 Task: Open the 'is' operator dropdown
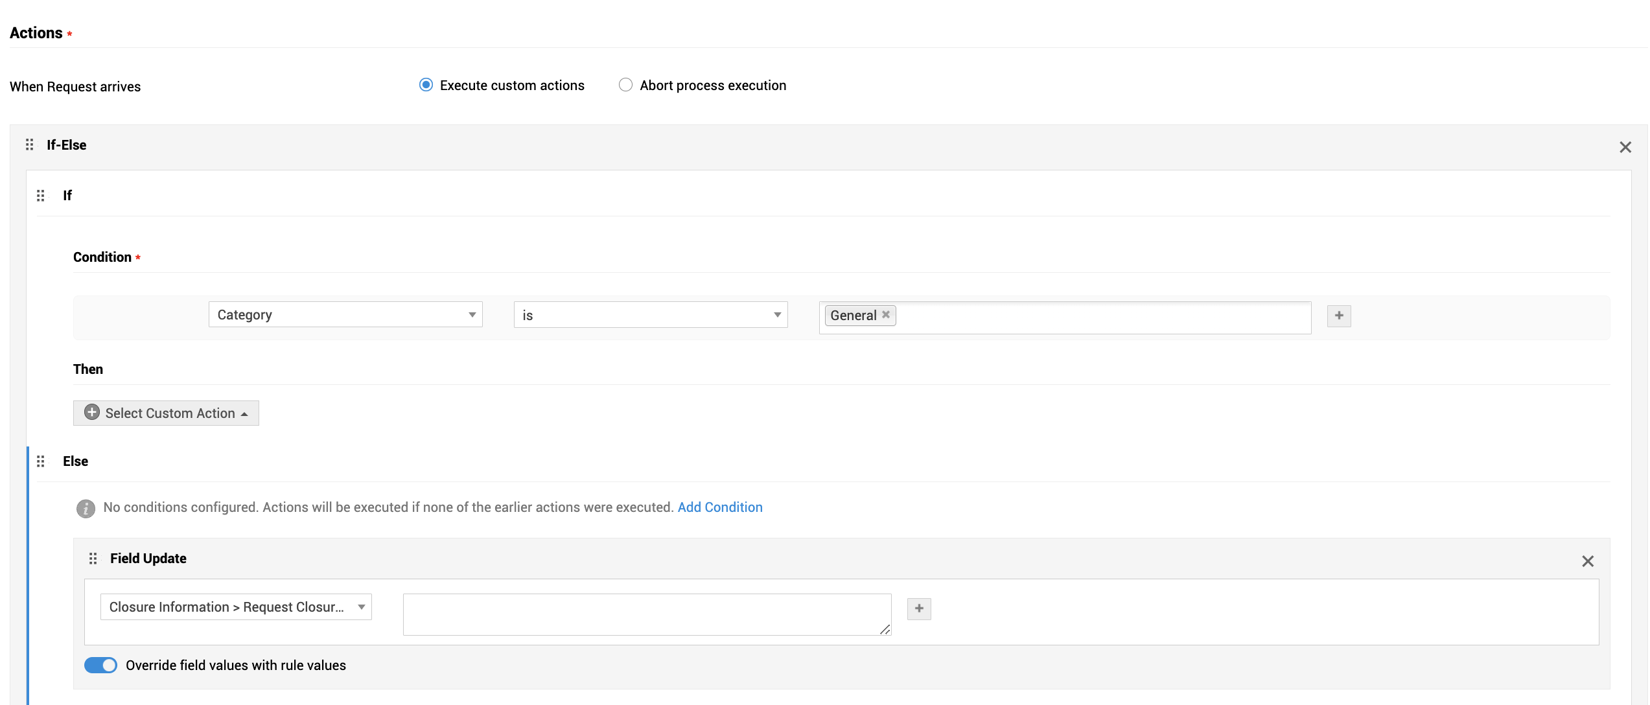650,315
